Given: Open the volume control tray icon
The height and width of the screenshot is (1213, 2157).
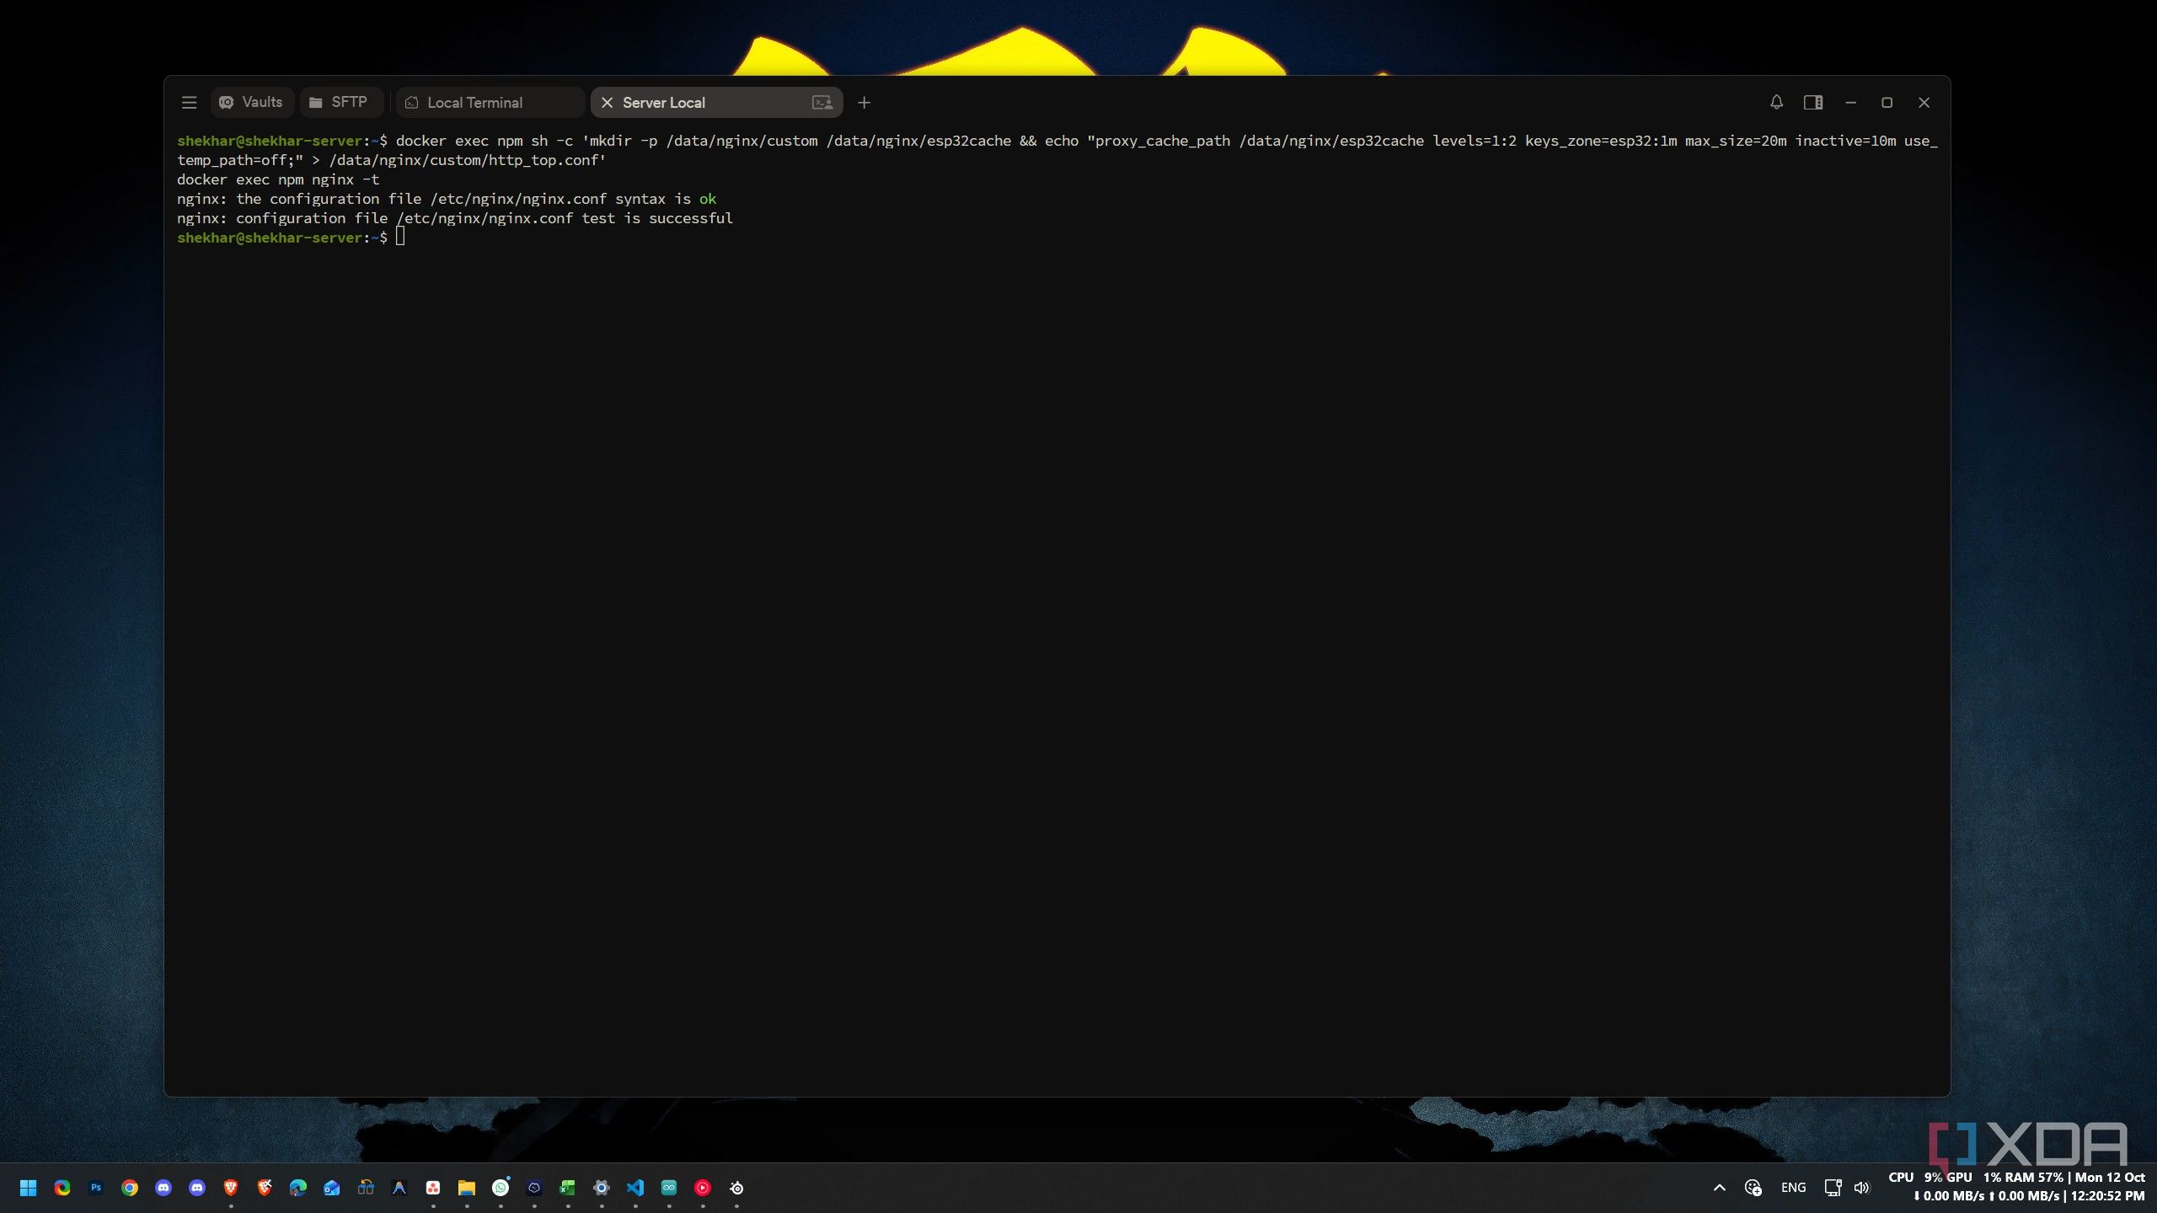Looking at the screenshot, I should pyautogui.click(x=1862, y=1188).
